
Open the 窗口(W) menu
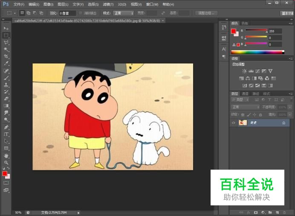click(x=152, y=4)
